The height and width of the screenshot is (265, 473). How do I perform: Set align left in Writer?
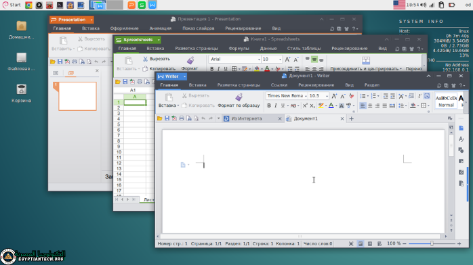363,105
